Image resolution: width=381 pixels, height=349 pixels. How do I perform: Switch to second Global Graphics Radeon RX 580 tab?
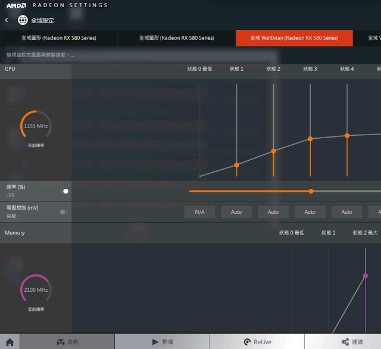coord(176,38)
